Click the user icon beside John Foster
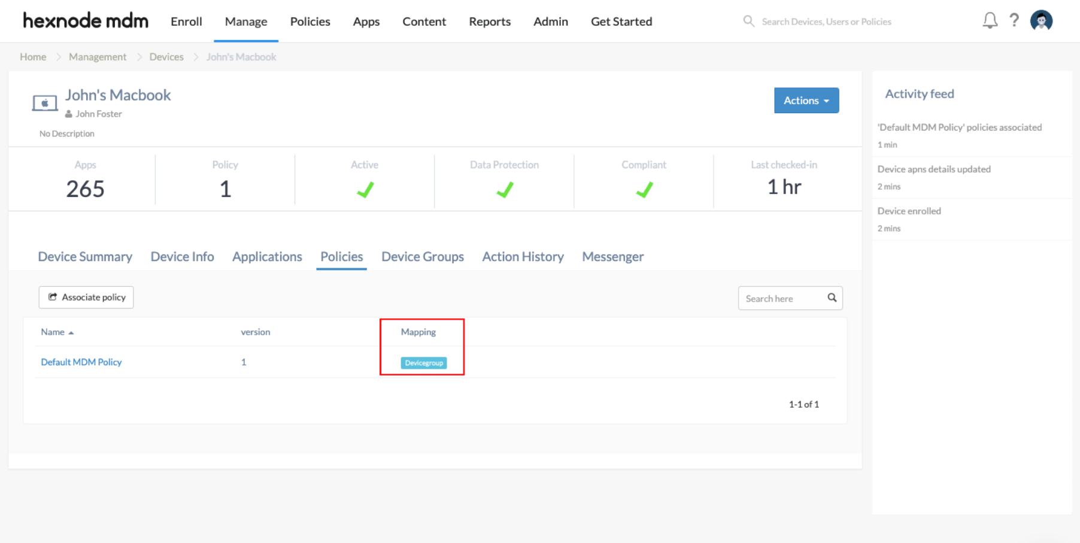 (69, 114)
